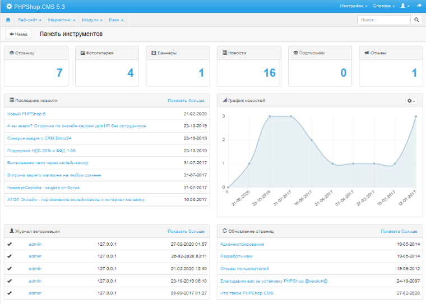
Task: Open news Выписываем чеки через онлайн-кассу
Action: tap(48, 162)
